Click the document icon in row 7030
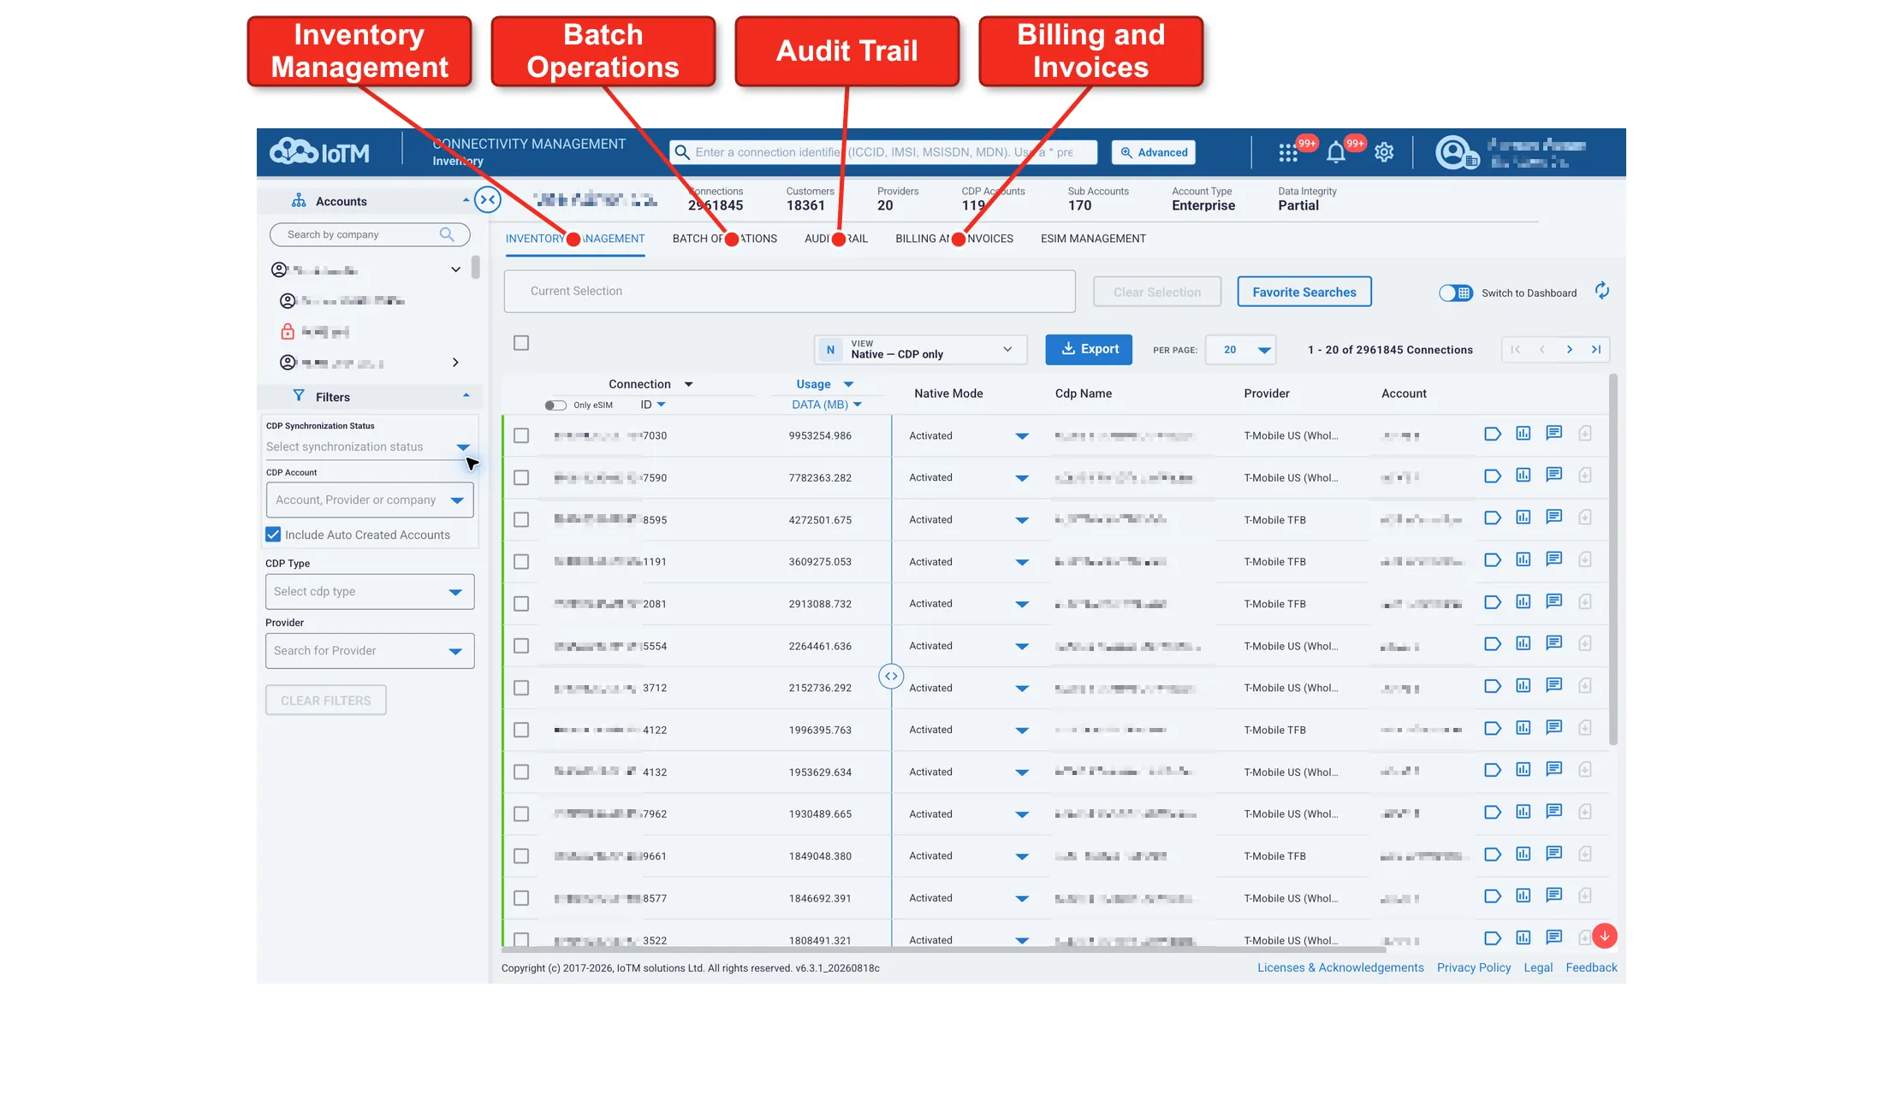Viewport: 1883px width, 1112px height. click(1585, 434)
